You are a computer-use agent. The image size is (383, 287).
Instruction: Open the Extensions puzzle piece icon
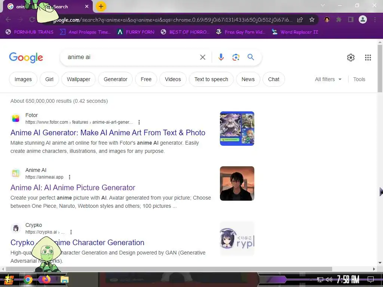pos(339,19)
